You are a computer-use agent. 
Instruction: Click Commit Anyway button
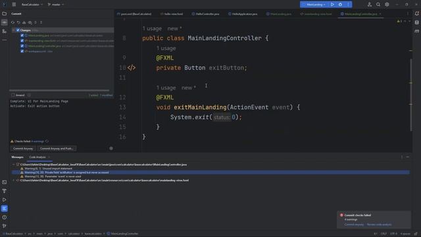coord(23,149)
